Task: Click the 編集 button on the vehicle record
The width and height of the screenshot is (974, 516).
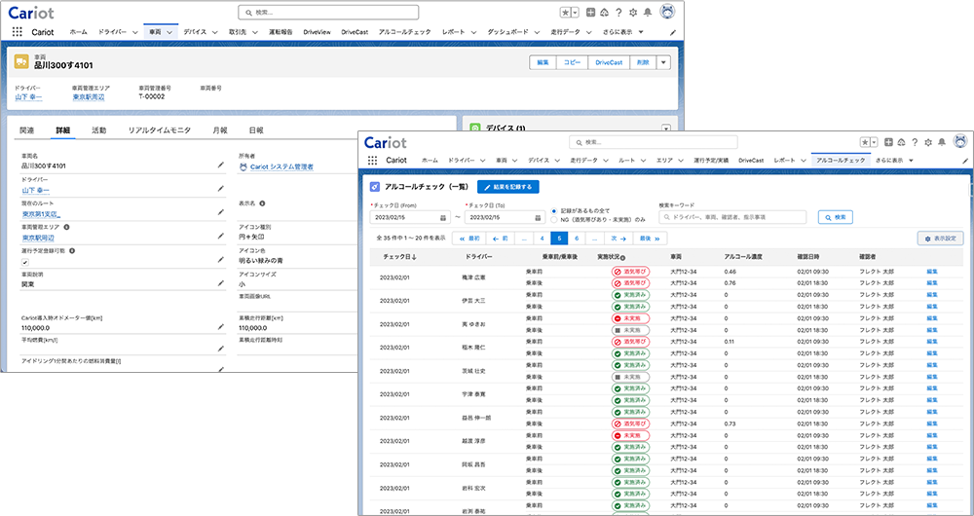Action: pos(543,62)
